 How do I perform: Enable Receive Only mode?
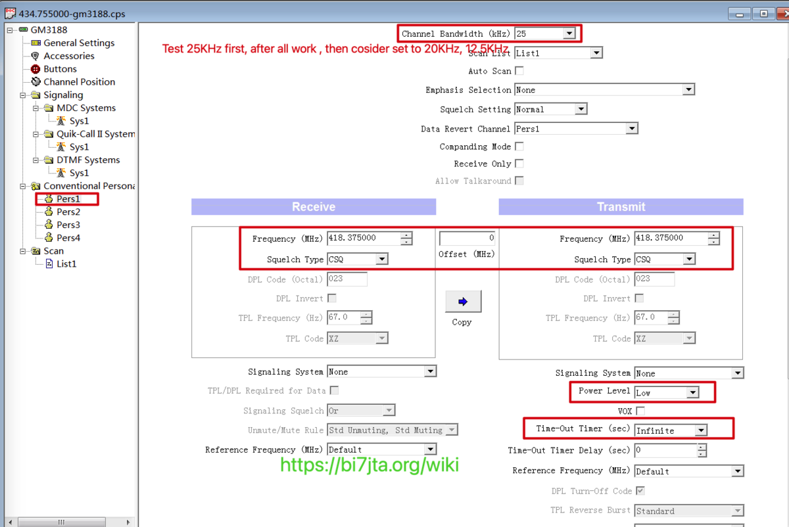click(519, 164)
